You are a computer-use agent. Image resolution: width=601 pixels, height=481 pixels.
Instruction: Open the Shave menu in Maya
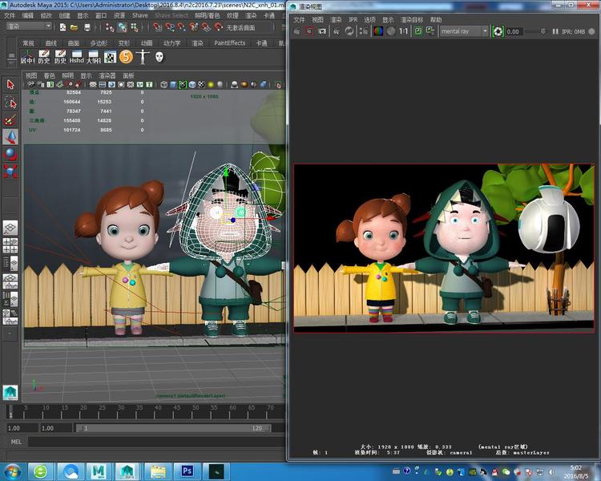coord(140,15)
